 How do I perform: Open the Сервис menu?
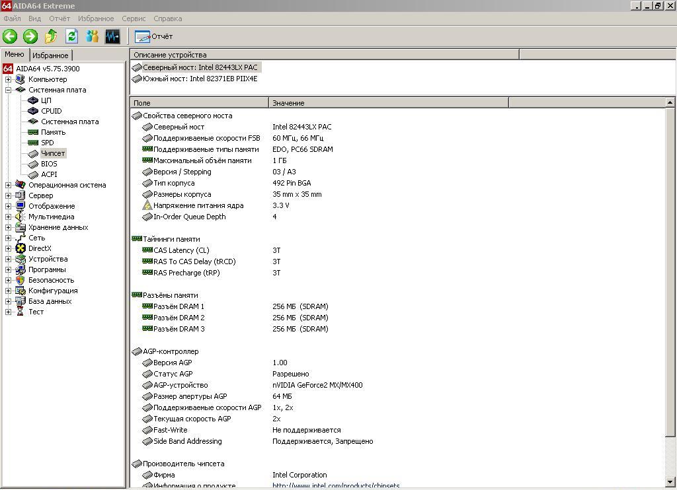tap(134, 18)
